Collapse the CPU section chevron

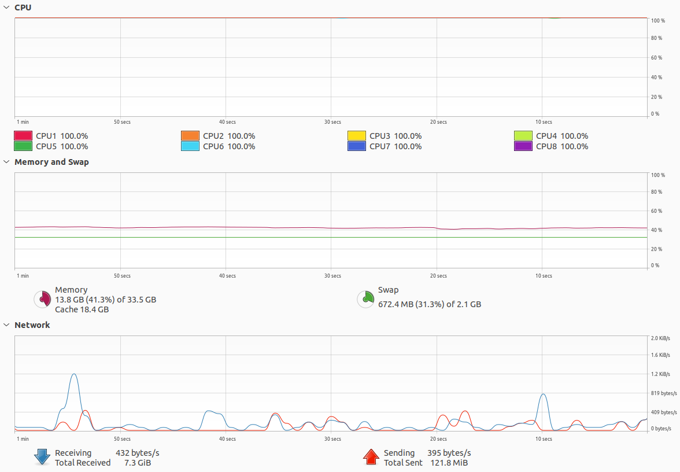[x=6, y=8]
